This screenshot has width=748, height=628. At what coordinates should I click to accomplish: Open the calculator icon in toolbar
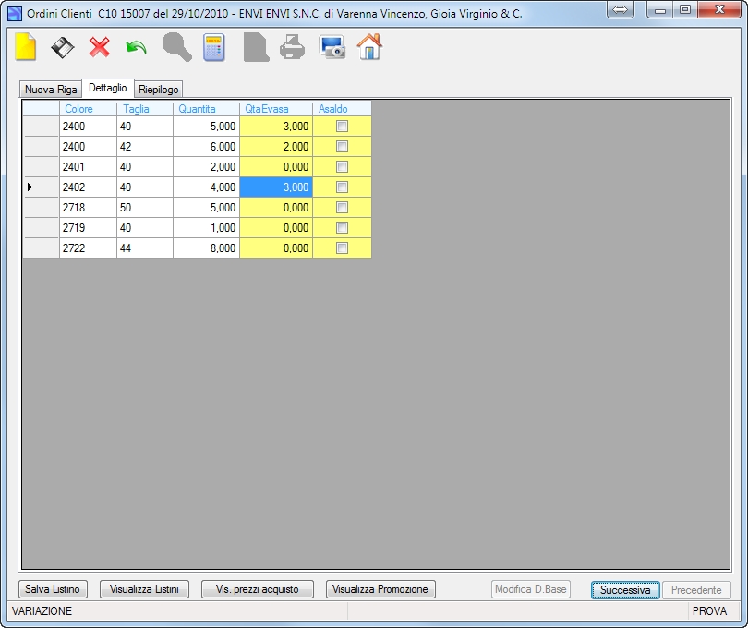(x=213, y=47)
